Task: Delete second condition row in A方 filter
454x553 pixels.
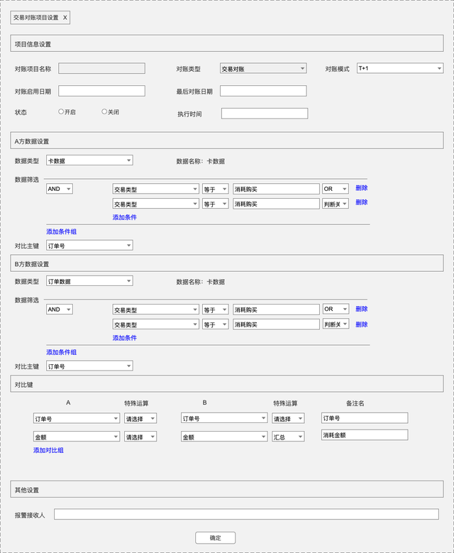Action: point(361,202)
